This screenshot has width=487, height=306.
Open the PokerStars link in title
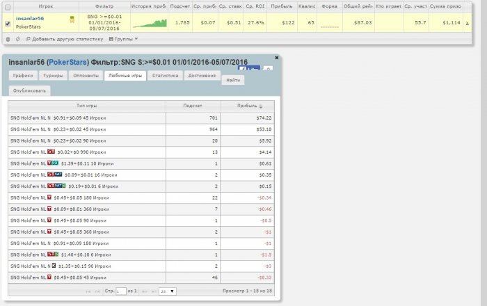pyautogui.click(x=67, y=62)
